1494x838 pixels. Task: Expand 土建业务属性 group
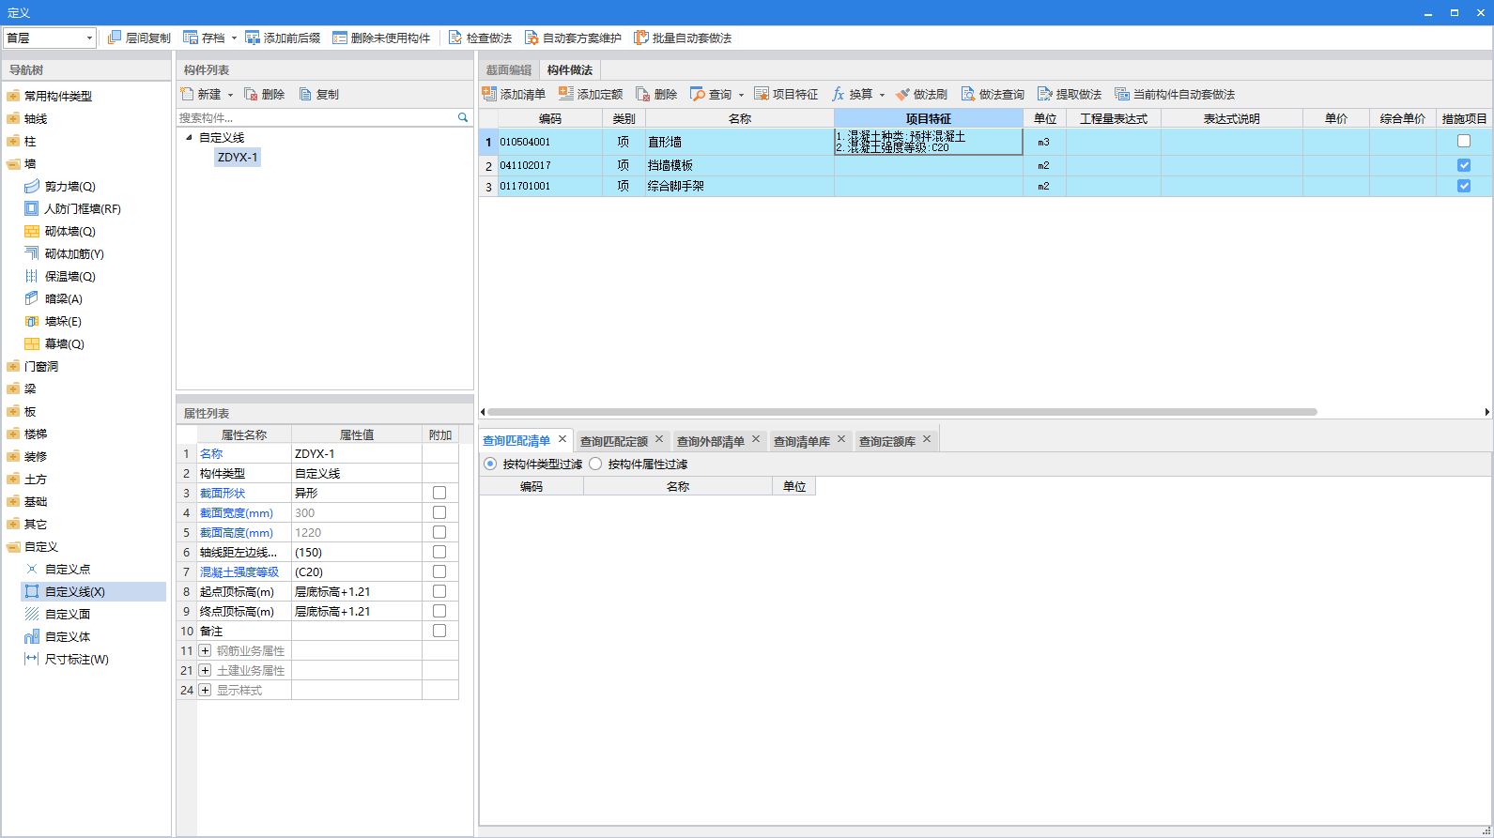click(x=205, y=670)
